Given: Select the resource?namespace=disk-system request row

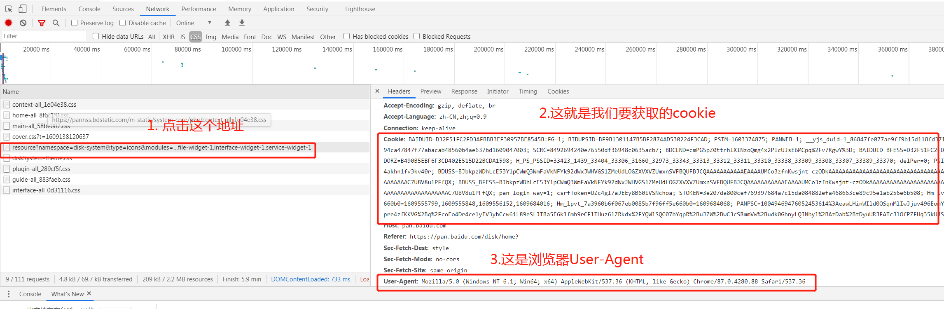Looking at the screenshot, I should tap(185, 147).
